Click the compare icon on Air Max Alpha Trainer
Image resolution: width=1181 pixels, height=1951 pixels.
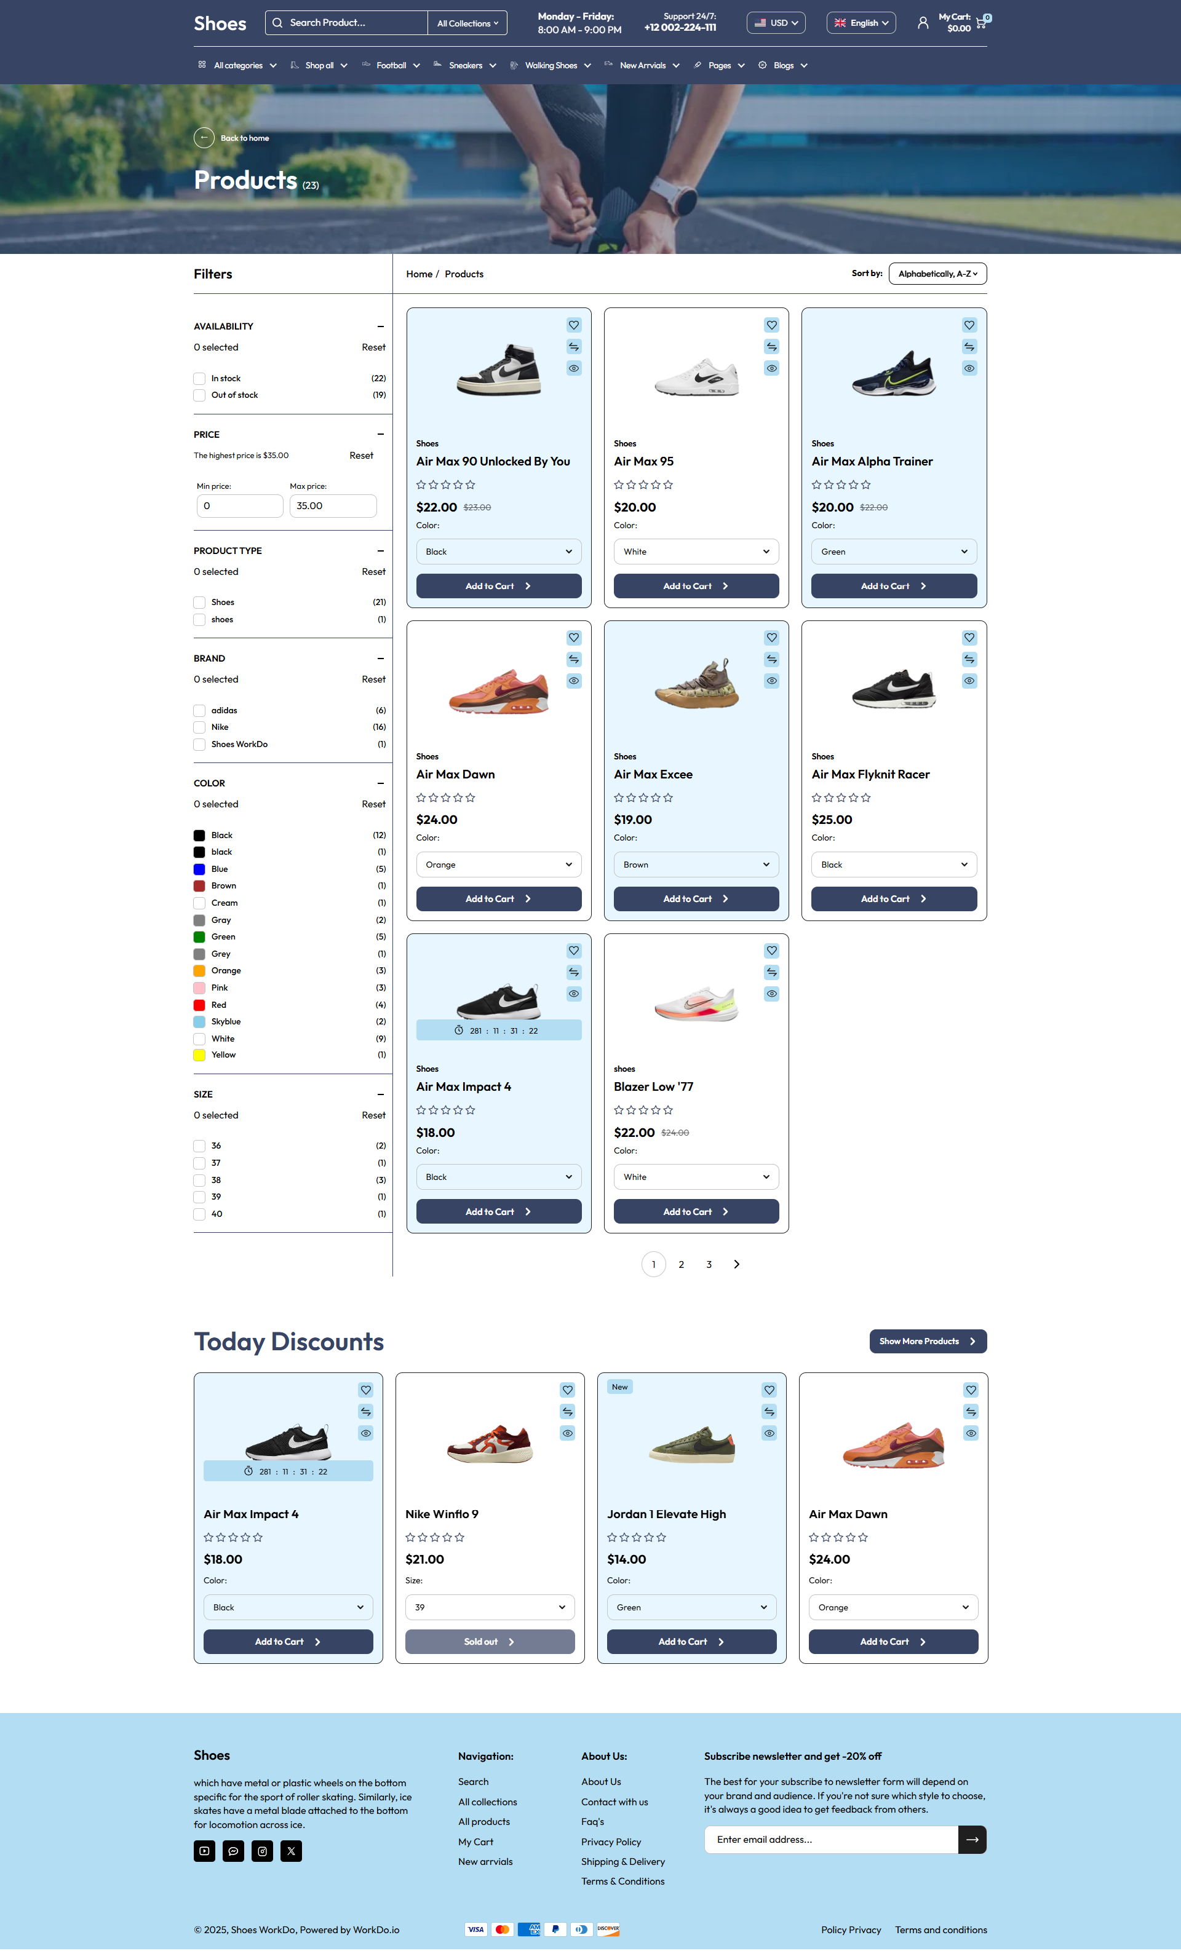(969, 346)
